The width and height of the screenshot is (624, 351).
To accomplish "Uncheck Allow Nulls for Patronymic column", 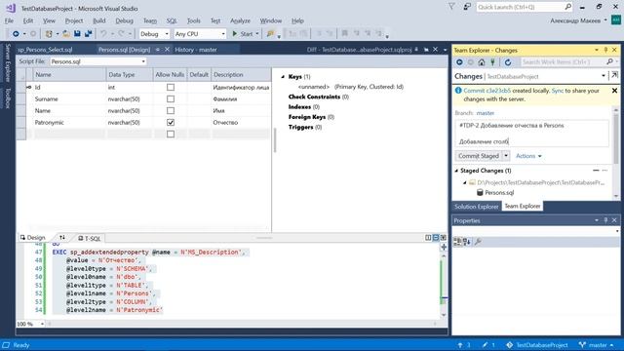I will [x=171, y=123].
